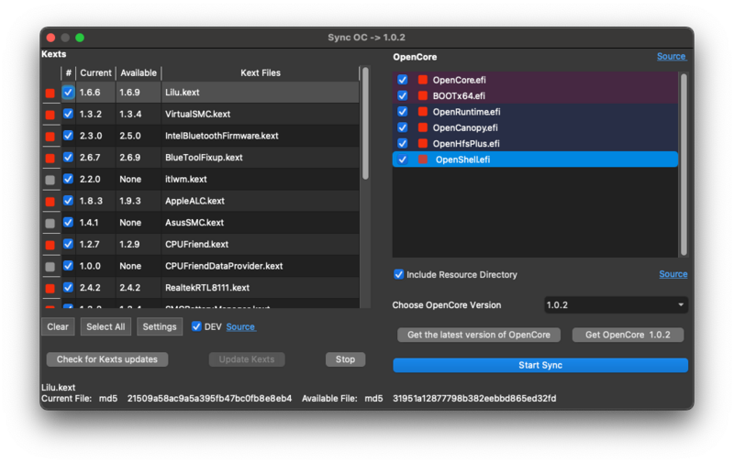
Task: Click the red status square for AppleALC.kext
Action: click(x=50, y=202)
